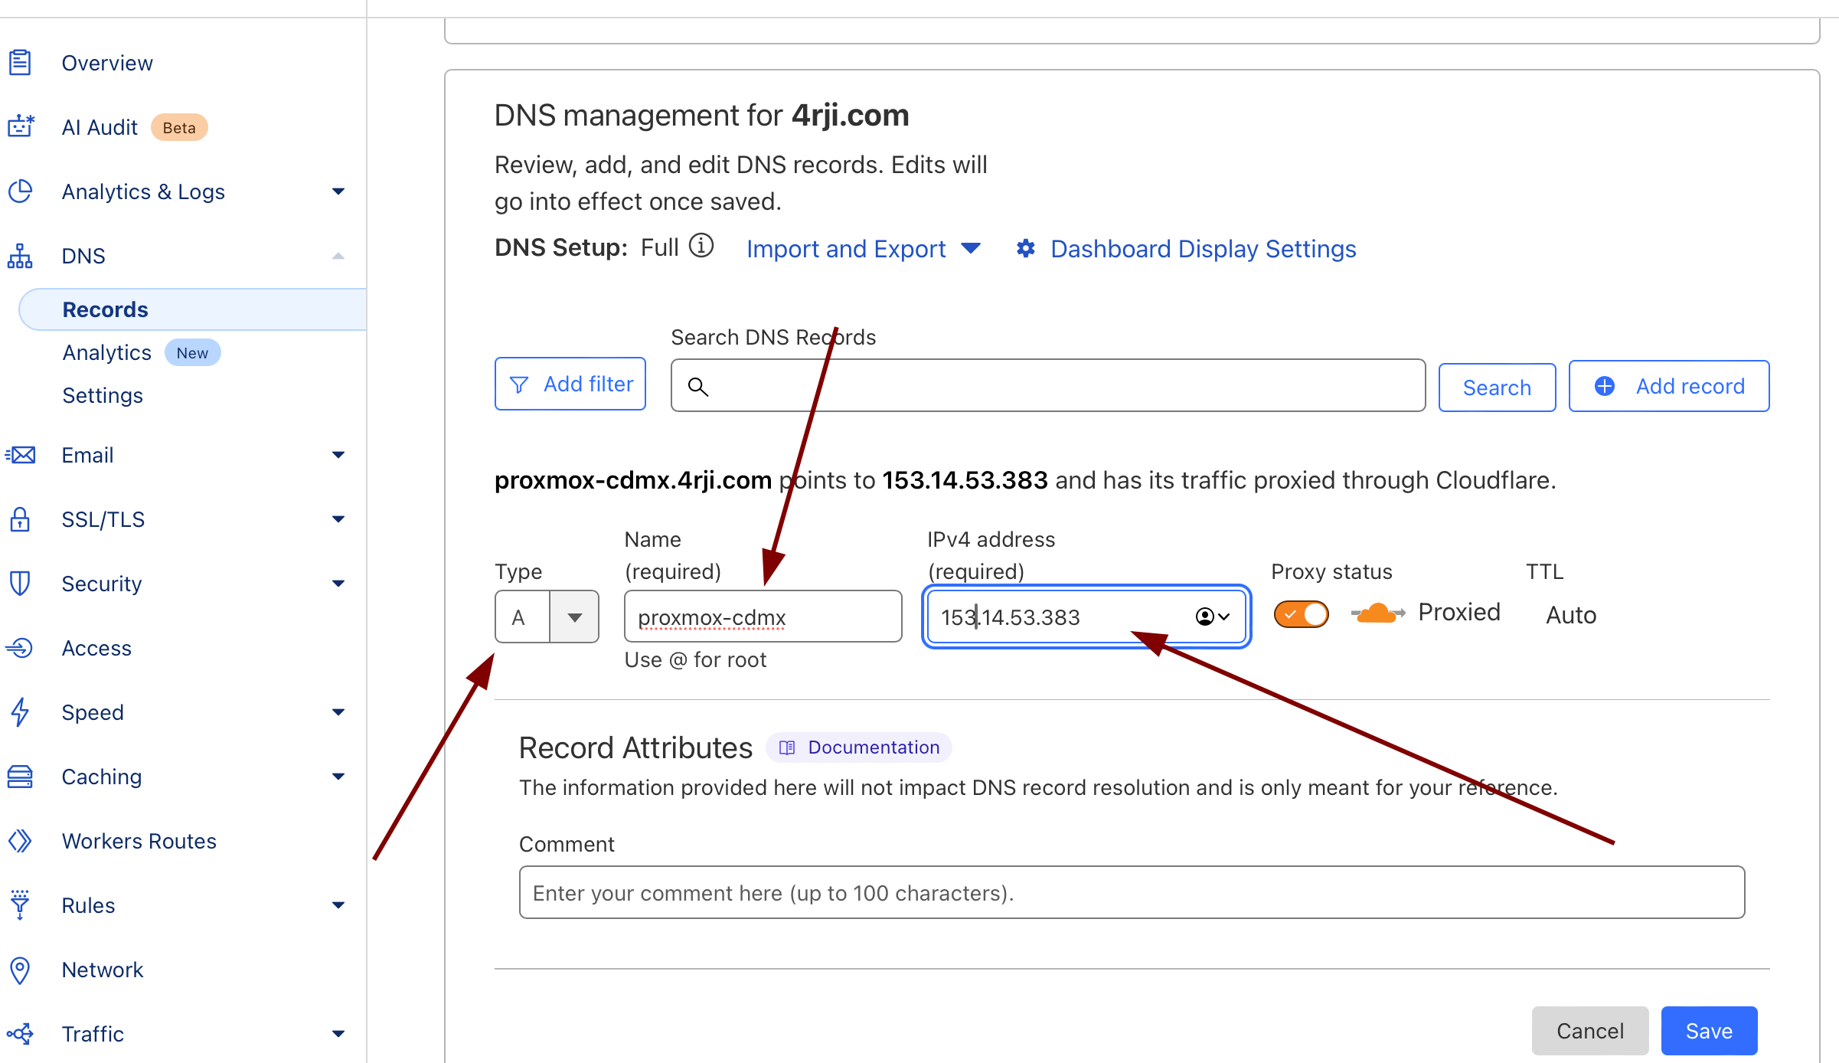Screen dimensions: 1839x1063
Task: Toggle the Proxy status switch off
Action: 1301,614
